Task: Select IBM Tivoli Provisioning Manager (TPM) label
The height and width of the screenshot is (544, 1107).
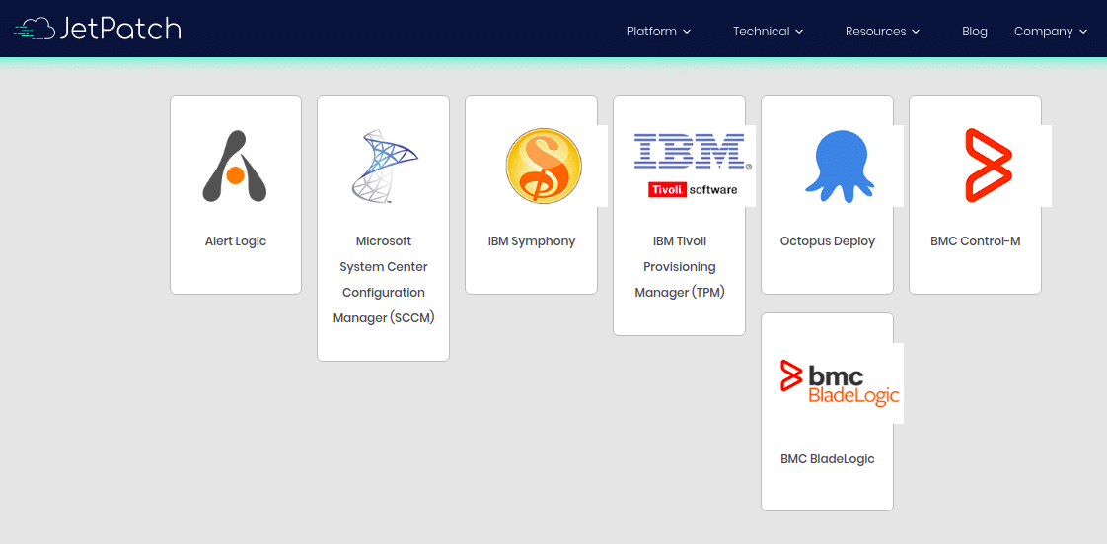Action: (x=680, y=267)
